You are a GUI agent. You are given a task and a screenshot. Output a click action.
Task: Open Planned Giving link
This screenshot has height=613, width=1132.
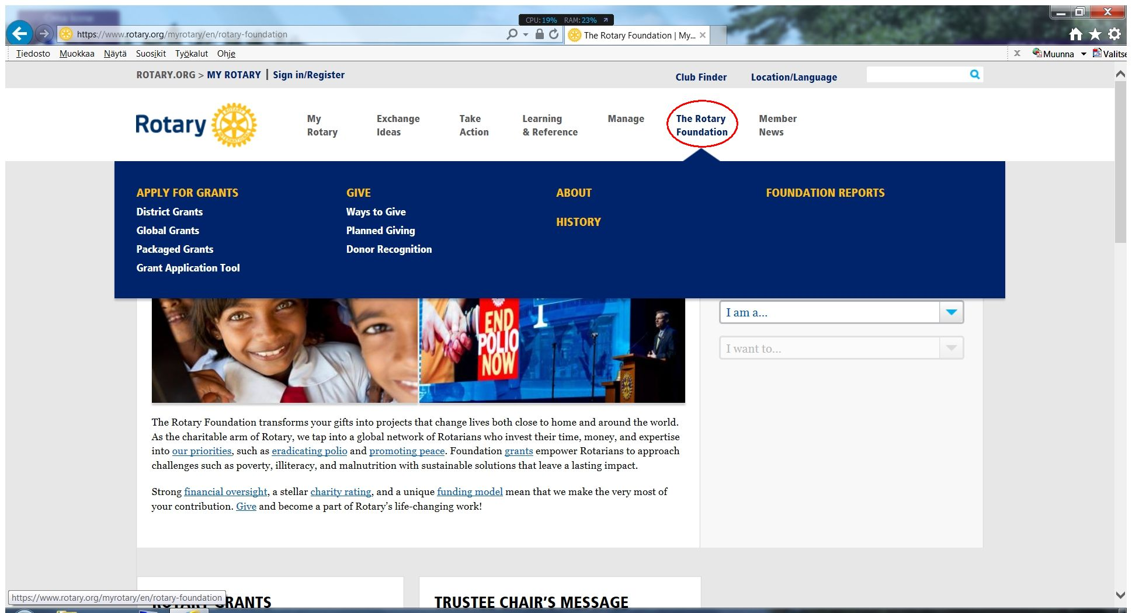tap(380, 231)
